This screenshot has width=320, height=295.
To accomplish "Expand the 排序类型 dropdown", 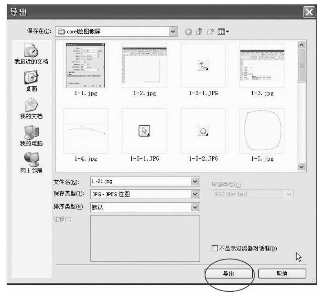I will pos(195,207).
